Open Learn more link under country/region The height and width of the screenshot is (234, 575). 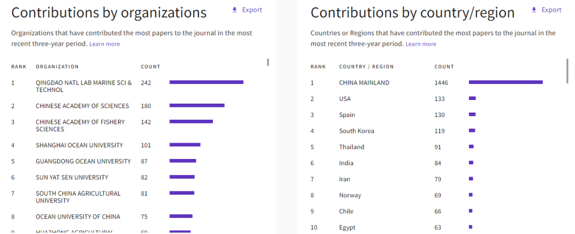point(421,44)
